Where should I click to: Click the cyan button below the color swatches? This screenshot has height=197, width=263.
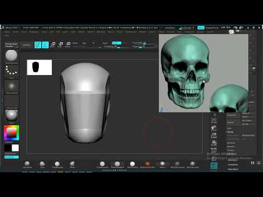coord(12,157)
